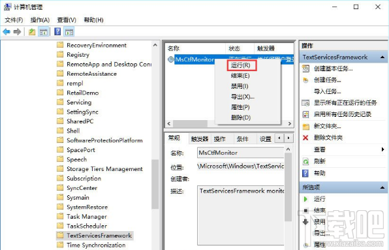Click 显示所有正在运行的任务 link
This screenshot has height=250, width=389.
tap(345, 102)
